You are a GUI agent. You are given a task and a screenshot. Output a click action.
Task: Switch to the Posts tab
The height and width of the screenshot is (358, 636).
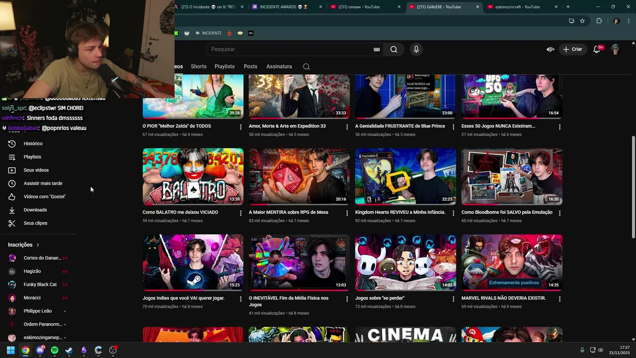pos(250,66)
